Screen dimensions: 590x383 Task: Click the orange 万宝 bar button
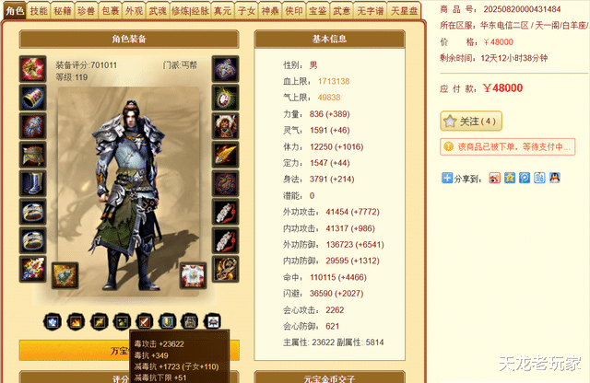coord(129,350)
